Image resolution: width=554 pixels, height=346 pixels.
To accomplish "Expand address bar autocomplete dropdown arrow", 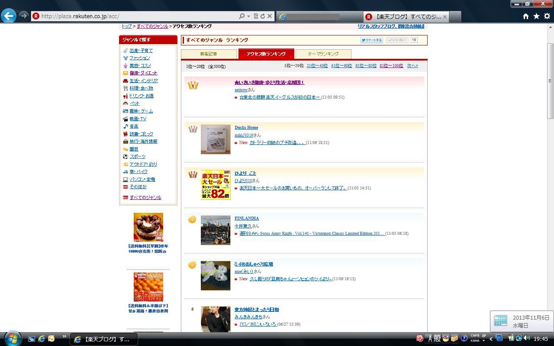I will pyautogui.click(x=248, y=16).
